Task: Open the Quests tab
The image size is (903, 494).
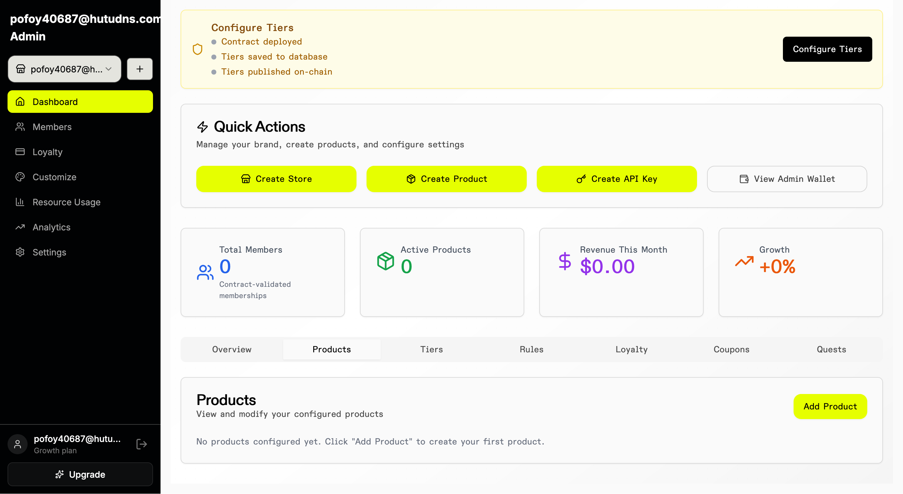Action: click(831, 349)
